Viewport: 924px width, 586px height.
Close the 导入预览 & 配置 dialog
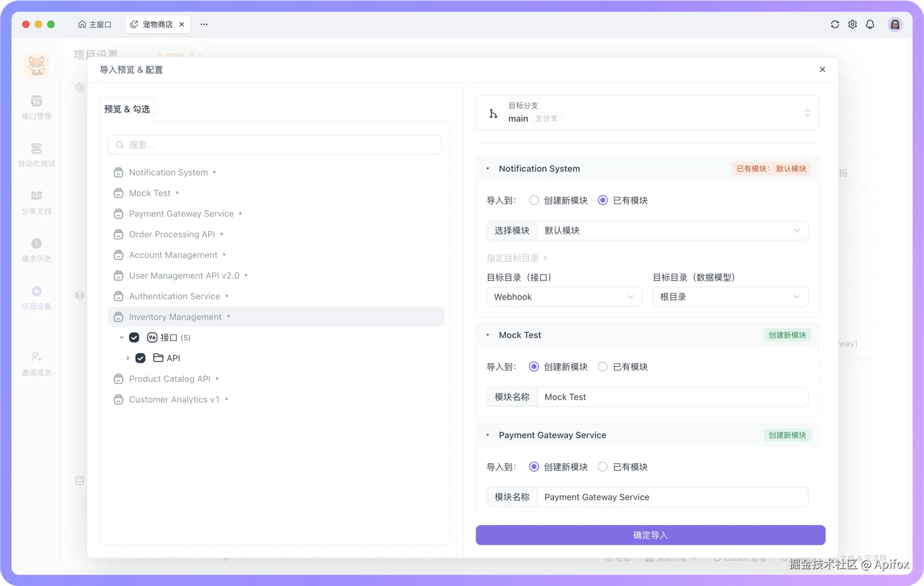click(822, 69)
